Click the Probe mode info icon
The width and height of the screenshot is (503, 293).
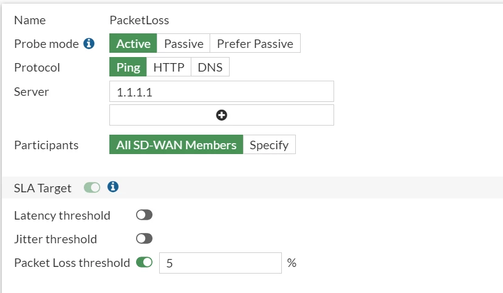tap(89, 43)
